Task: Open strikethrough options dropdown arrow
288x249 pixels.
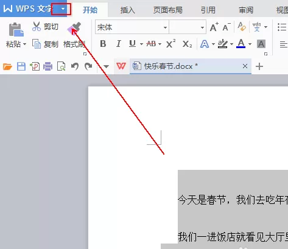Action: click(160, 44)
